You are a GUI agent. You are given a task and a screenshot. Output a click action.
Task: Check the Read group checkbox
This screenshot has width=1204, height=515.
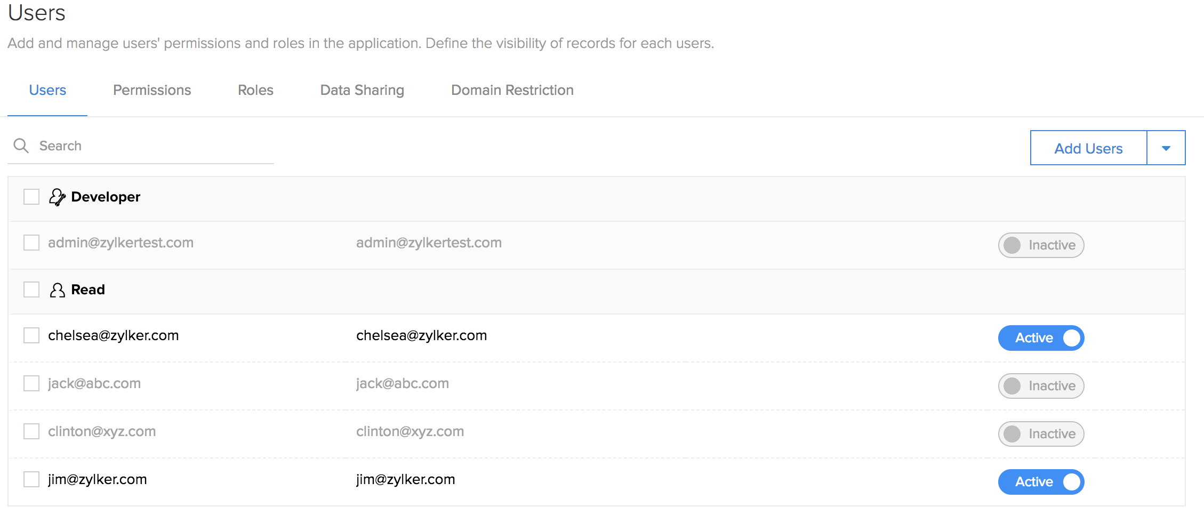coord(31,289)
